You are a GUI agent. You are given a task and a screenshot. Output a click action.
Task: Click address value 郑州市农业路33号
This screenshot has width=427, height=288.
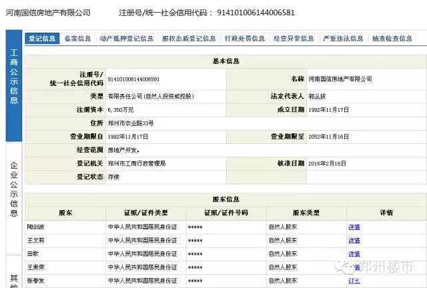(131, 123)
